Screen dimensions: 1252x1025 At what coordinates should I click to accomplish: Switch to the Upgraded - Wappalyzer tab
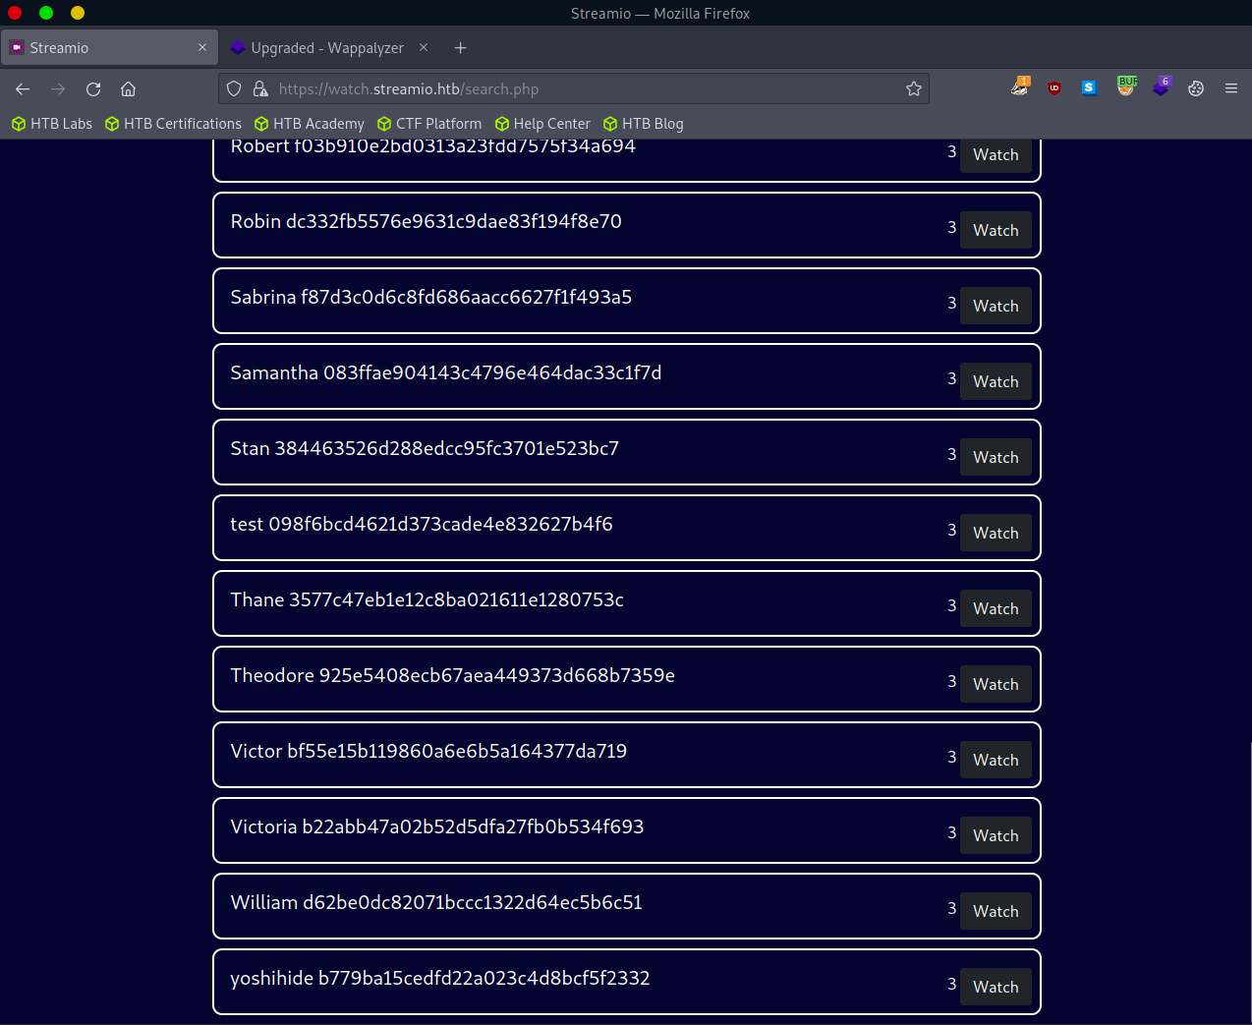pos(330,47)
